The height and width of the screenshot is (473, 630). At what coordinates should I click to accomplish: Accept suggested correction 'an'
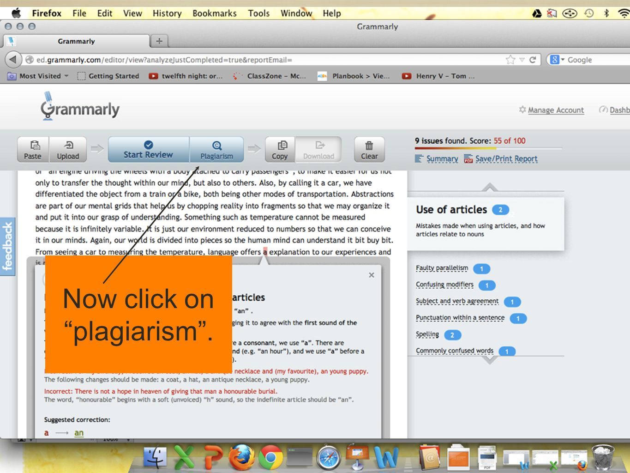pyautogui.click(x=79, y=433)
